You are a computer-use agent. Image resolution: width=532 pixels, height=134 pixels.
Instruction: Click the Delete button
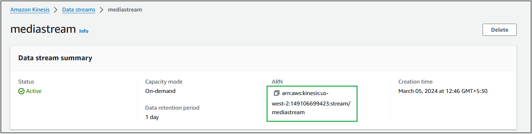[x=499, y=30]
